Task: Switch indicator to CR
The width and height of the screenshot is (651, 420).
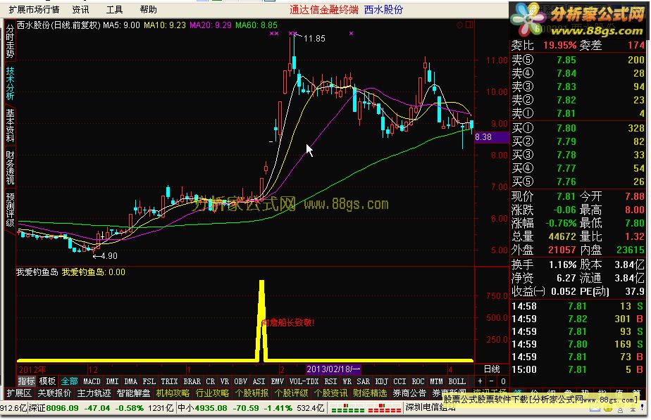Action: click(x=211, y=381)
